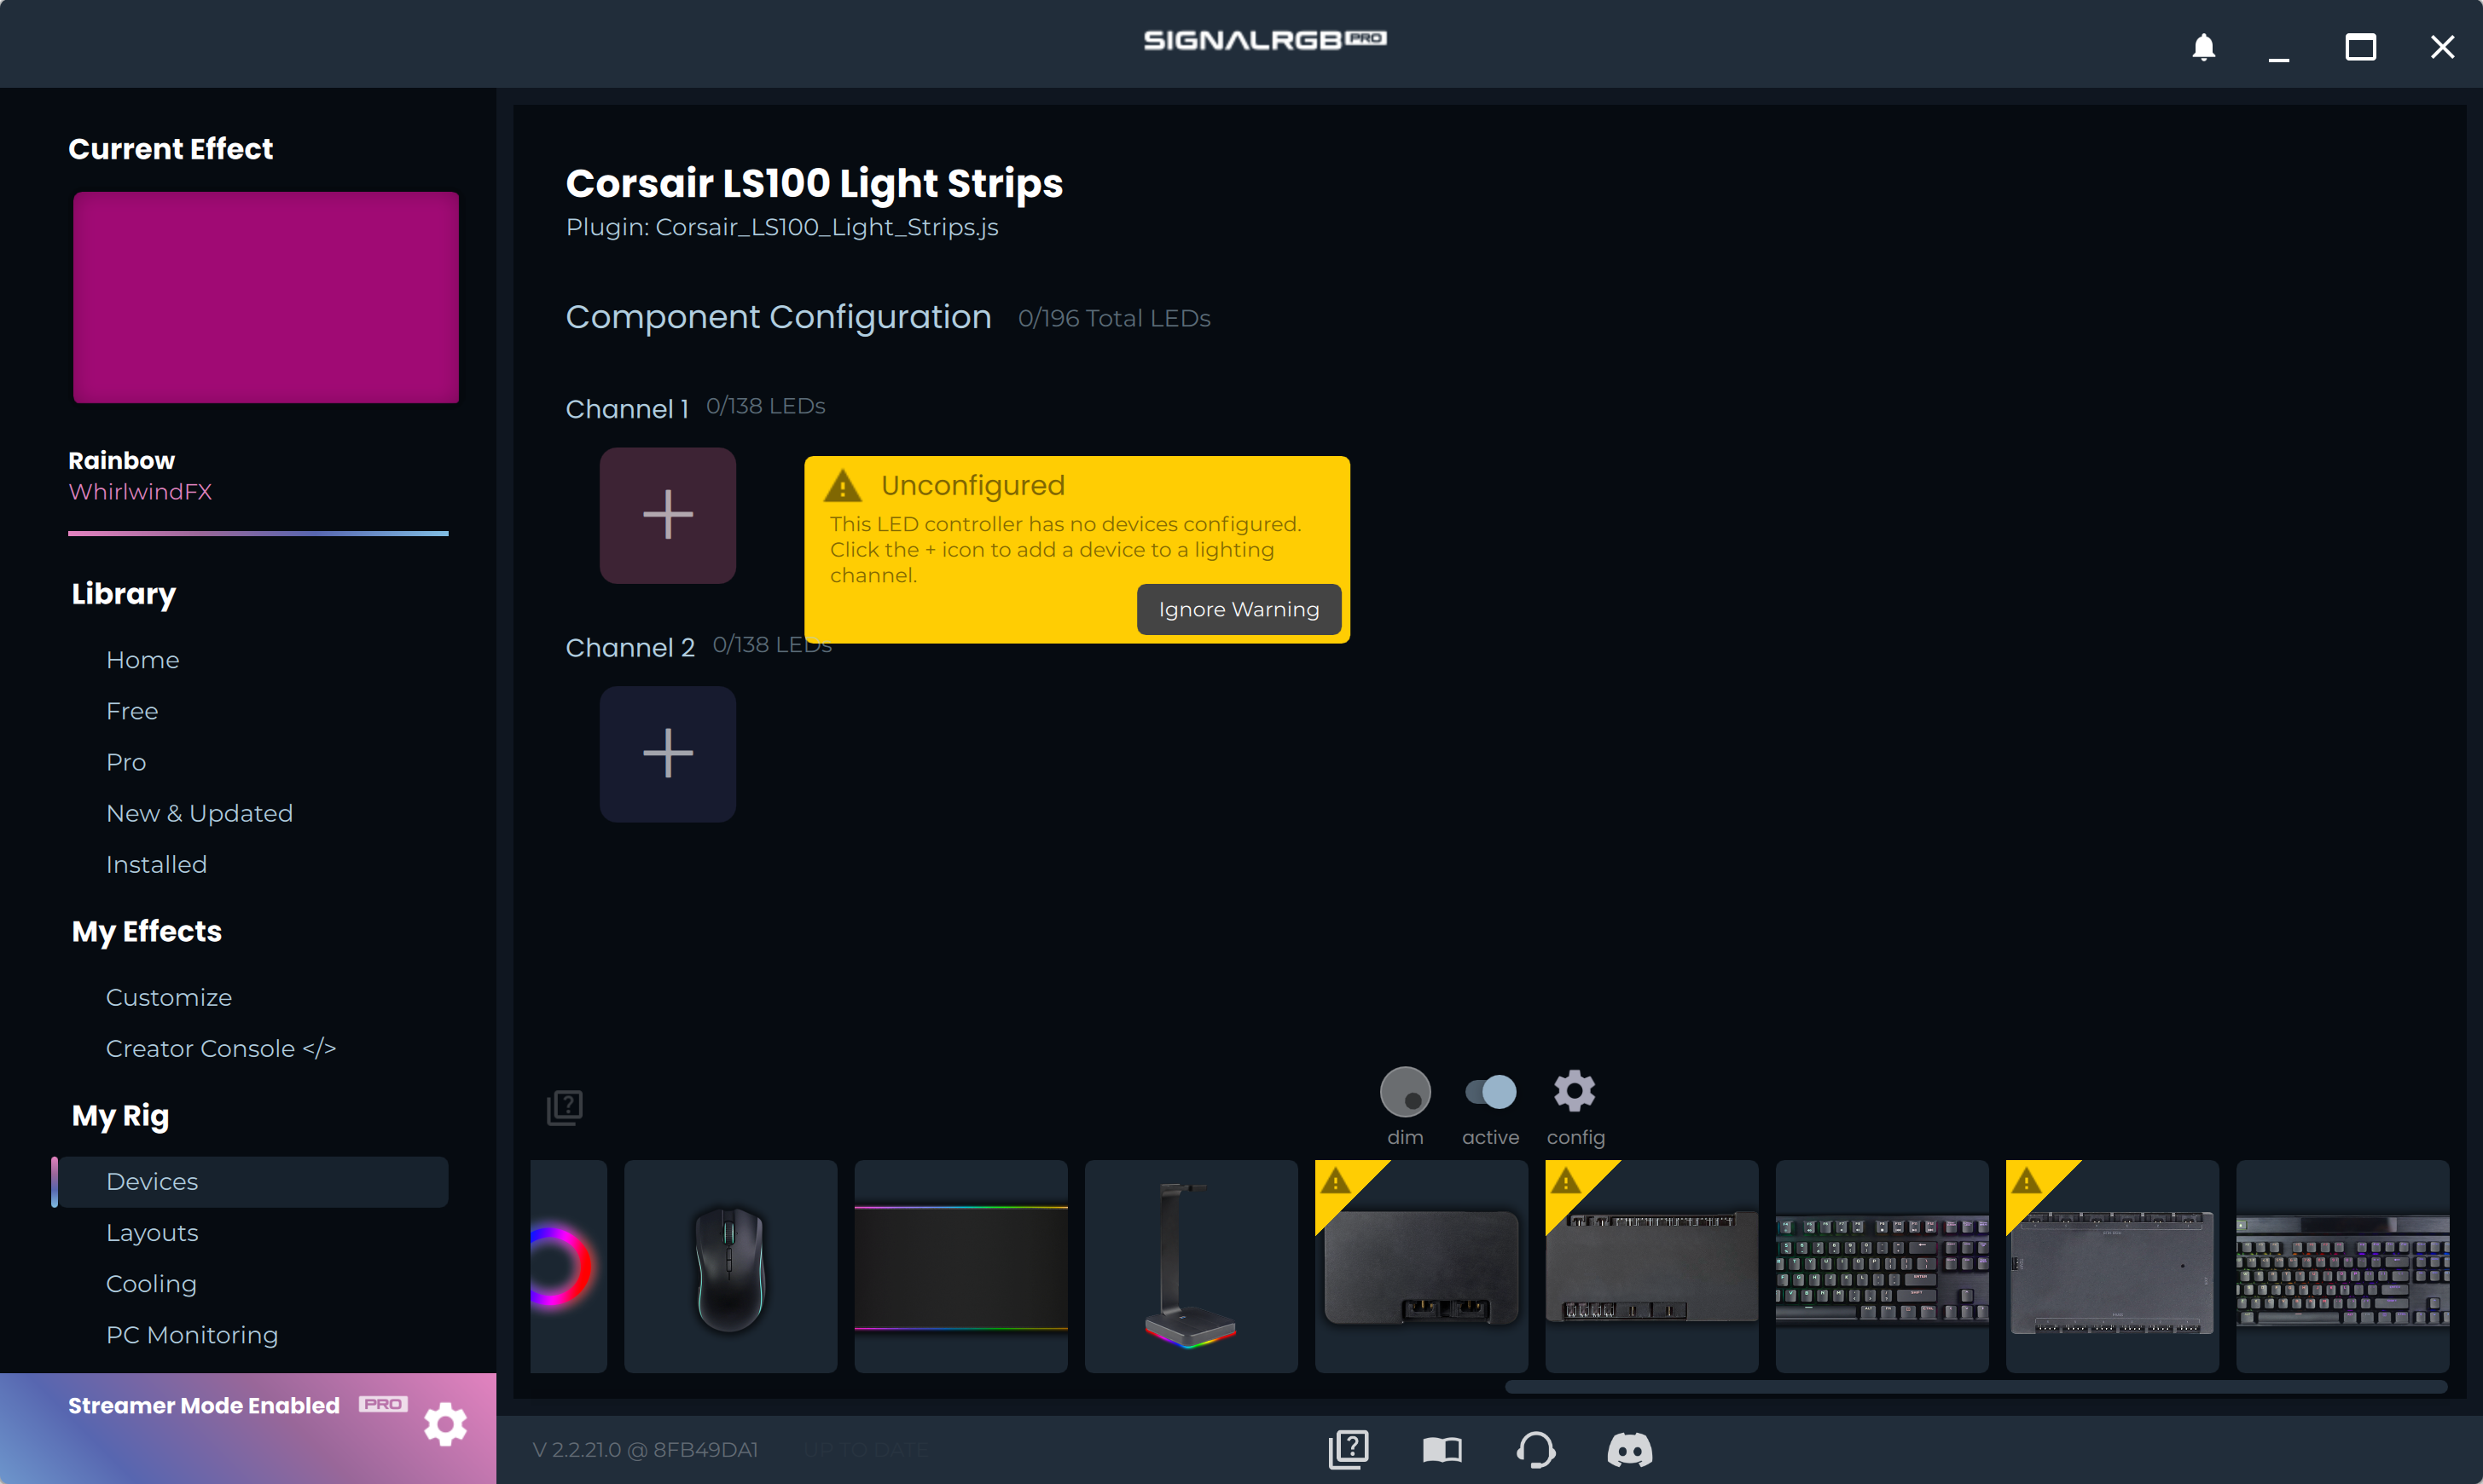
Task: Open Creator Console under My Effects
Action: pos(221,1048)
